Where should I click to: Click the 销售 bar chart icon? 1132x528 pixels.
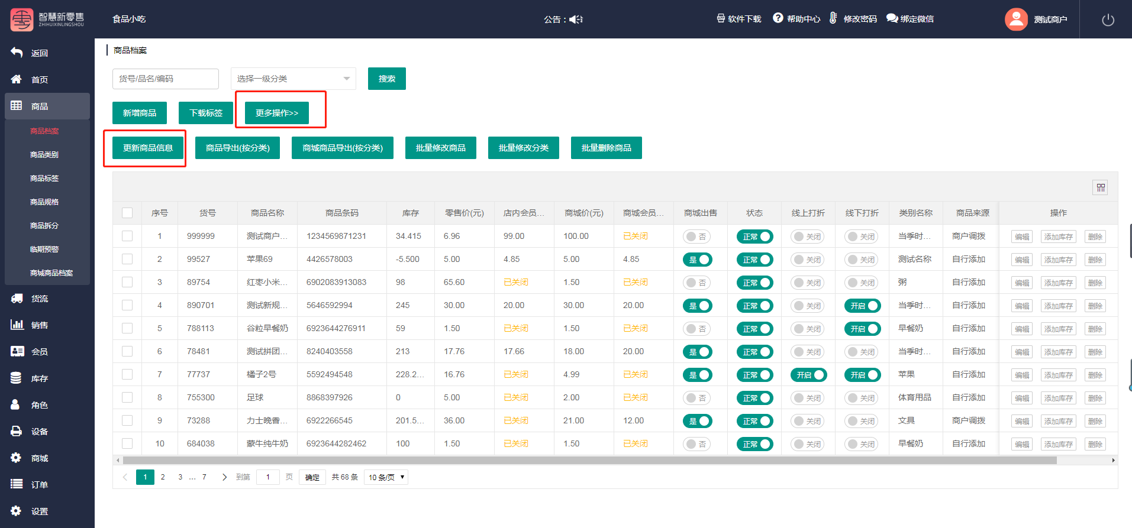[x=17, y=325]
